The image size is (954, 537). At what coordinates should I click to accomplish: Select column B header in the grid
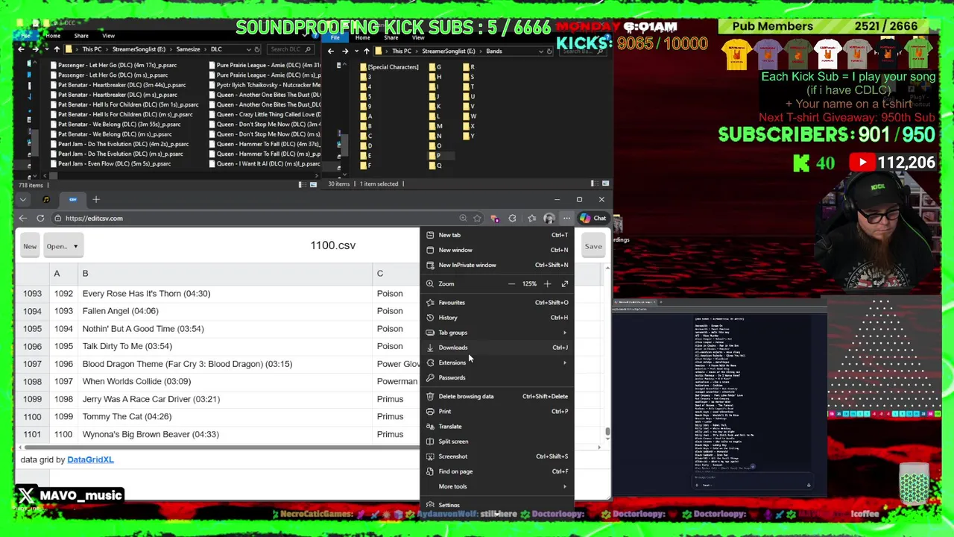click(224, 274)
